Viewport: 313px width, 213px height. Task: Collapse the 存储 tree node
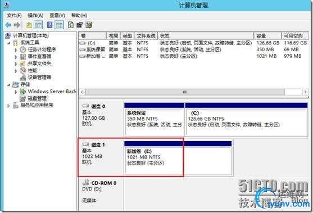[x=8, y=85]
